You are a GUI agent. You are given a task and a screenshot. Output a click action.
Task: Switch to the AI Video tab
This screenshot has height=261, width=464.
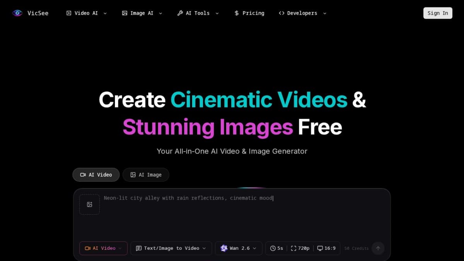(96, 175)
